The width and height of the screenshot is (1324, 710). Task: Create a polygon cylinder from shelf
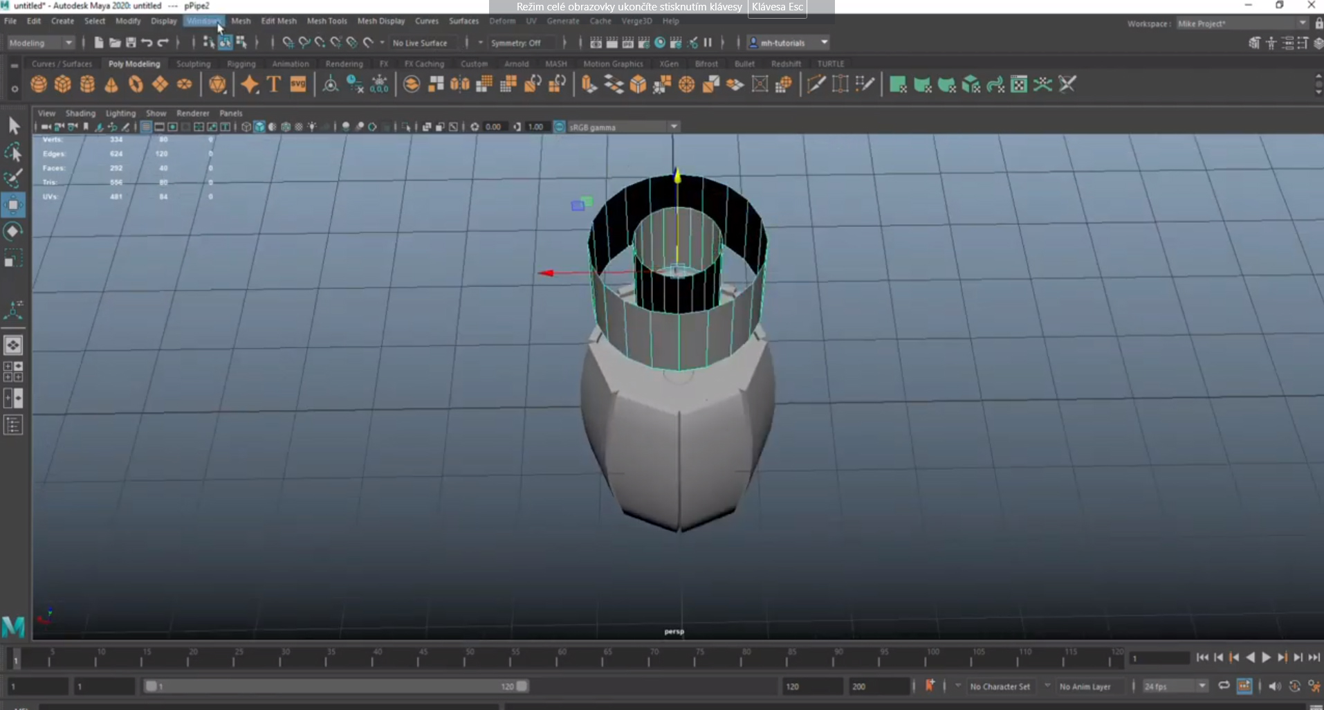tap(87, 84)
